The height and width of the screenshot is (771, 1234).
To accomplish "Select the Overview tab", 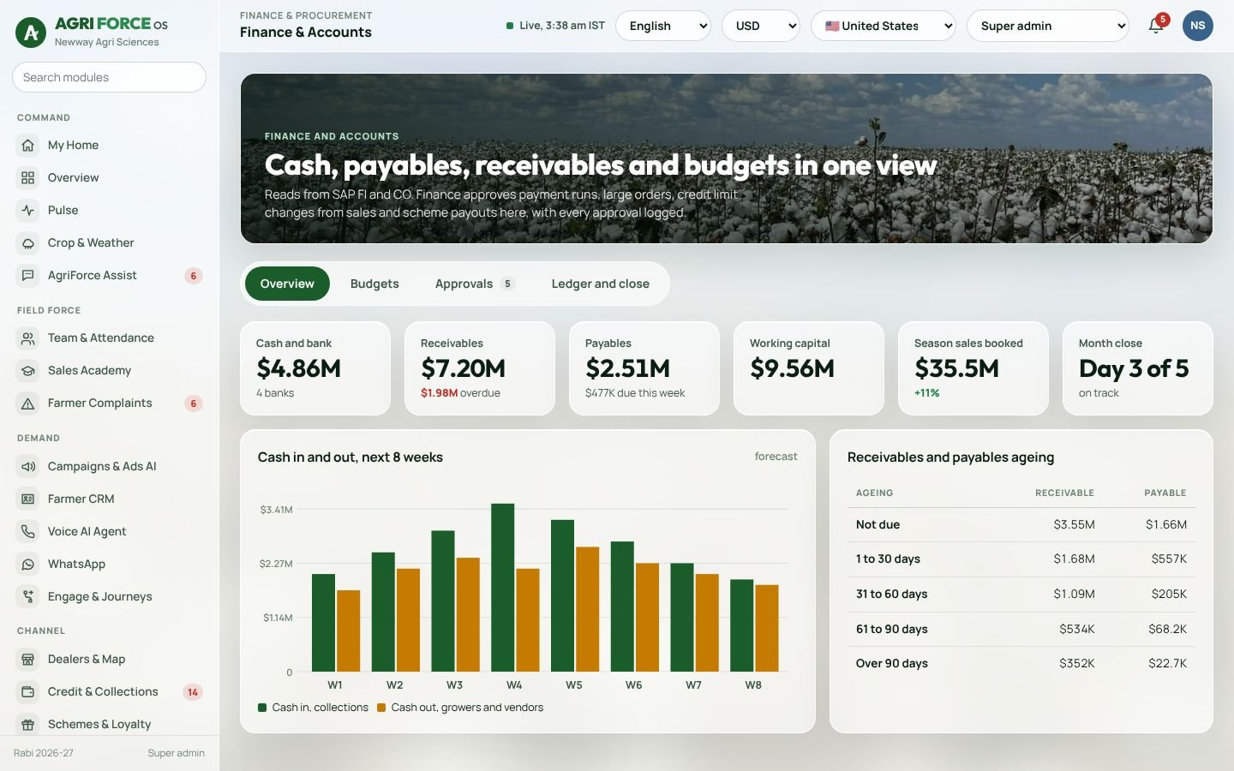I will click(x=287, y=284).
